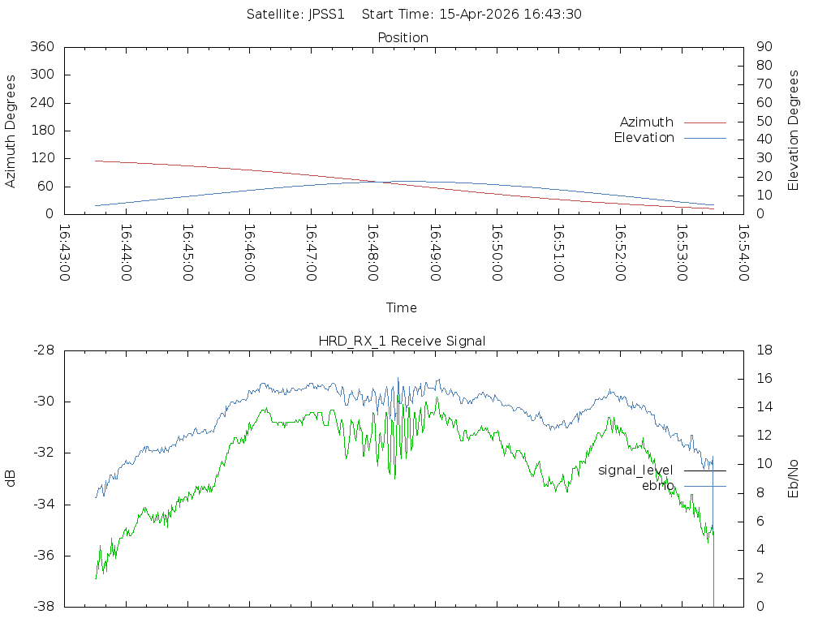The width and height of the screenshot is (831, 623).
Task: Click the HRD_RX_1 Receive Signal title
Action: point(402,342)
